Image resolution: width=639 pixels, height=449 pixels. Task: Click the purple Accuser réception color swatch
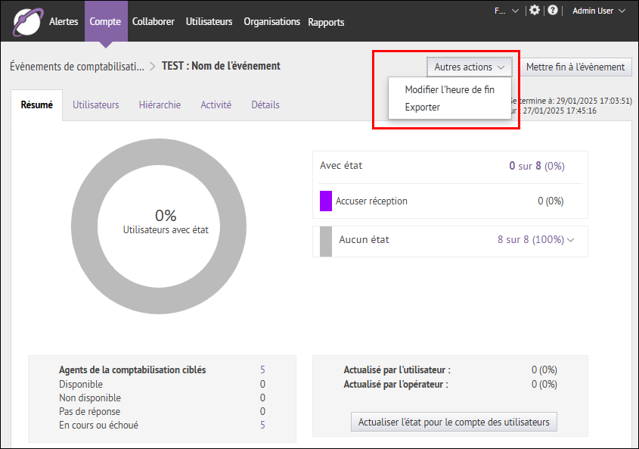click(326, 201)
